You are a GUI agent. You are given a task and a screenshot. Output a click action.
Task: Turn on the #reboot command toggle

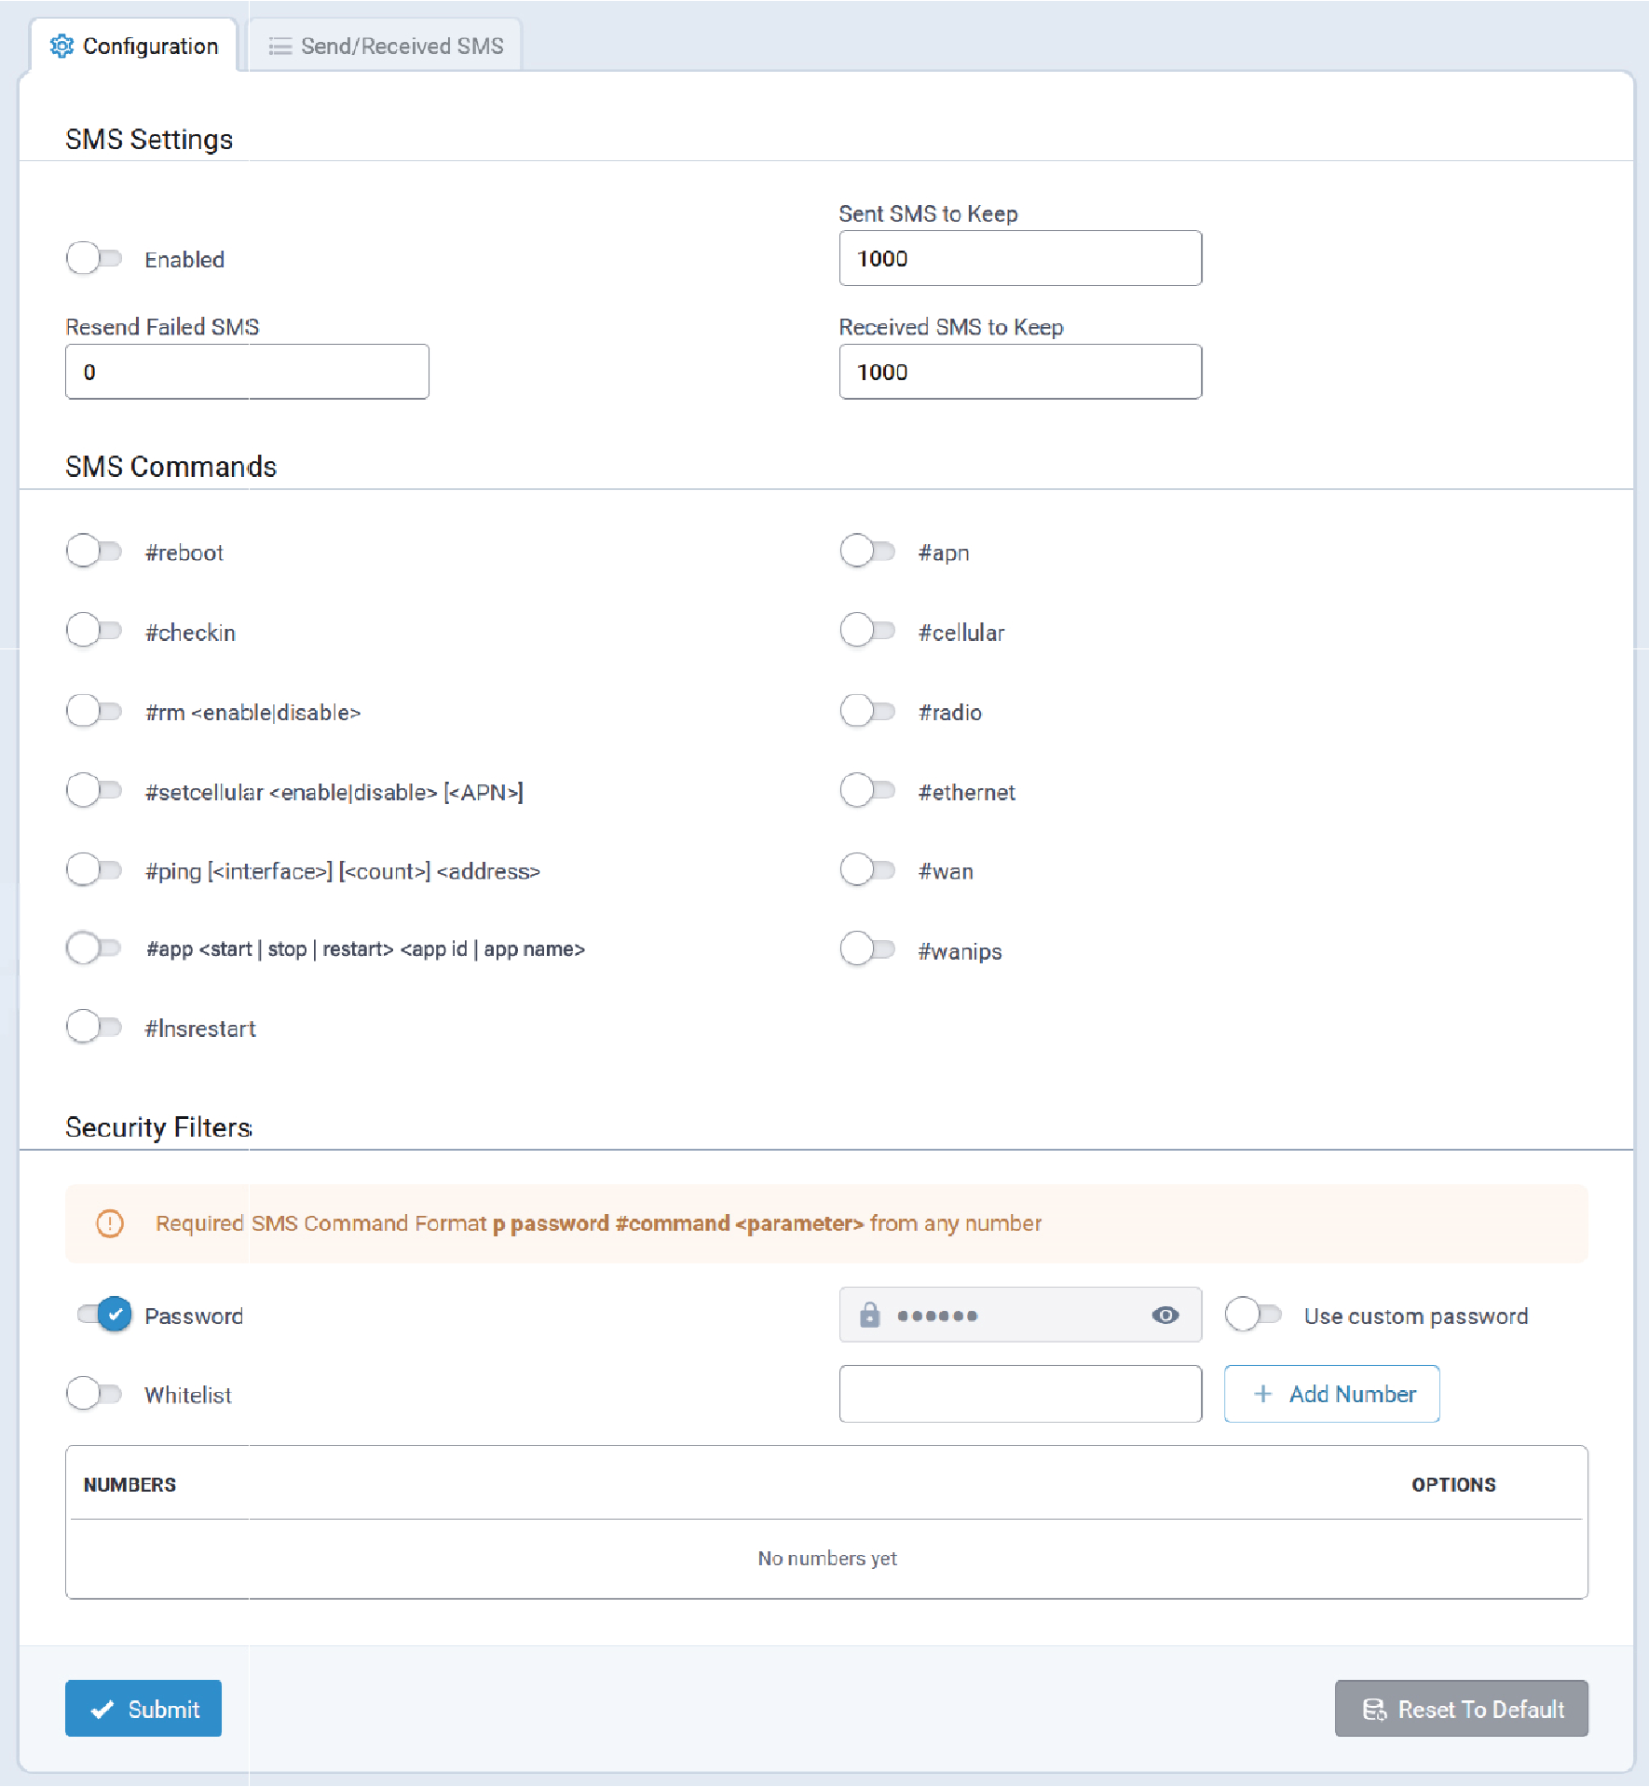click(x=94, y=551)
